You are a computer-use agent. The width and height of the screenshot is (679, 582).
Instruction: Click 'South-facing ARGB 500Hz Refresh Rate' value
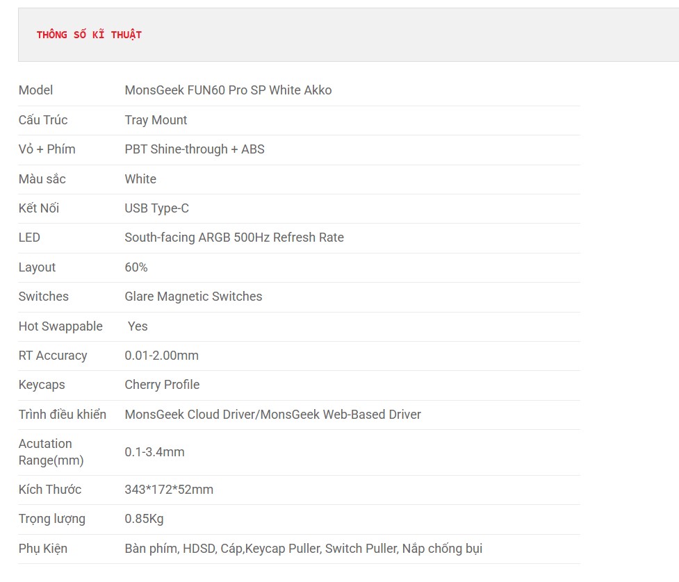234,238
